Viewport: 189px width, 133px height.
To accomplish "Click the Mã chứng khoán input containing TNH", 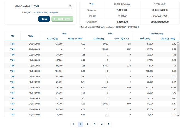I will [x=50, y=6].
